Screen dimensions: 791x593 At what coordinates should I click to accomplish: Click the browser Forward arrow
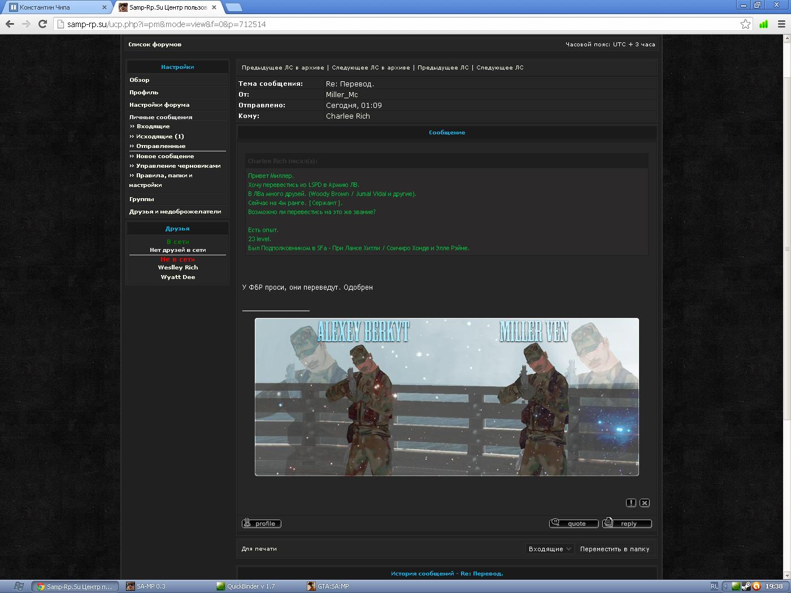pos(26,24)
